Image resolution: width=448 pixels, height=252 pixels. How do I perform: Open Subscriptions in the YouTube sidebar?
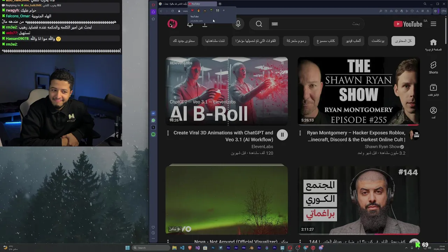click(433, 90)
